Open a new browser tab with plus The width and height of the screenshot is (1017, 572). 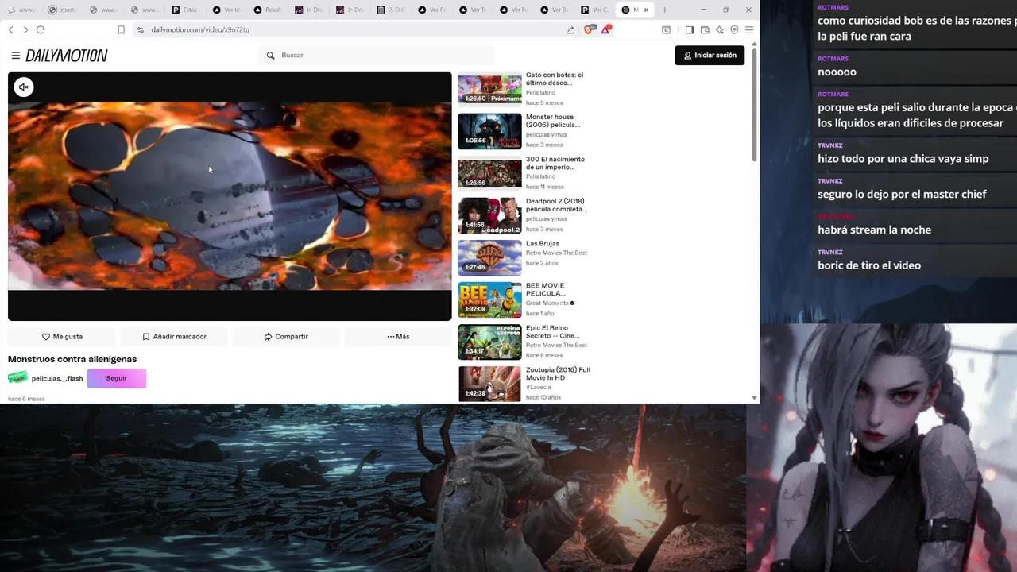tap(665, 10)
